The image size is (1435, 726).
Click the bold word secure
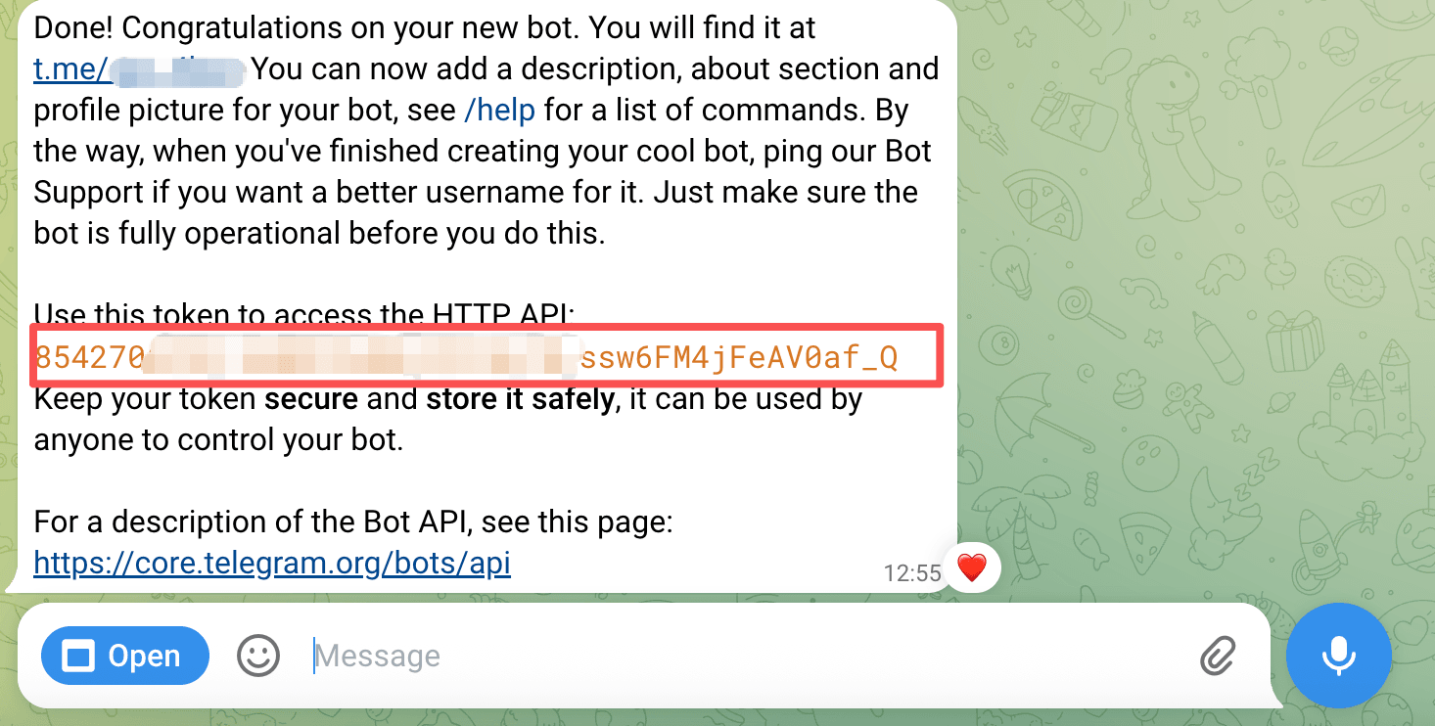pyautogui.click(x=313, y=399)
